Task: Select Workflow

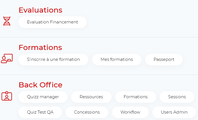Action: (130, 112)
